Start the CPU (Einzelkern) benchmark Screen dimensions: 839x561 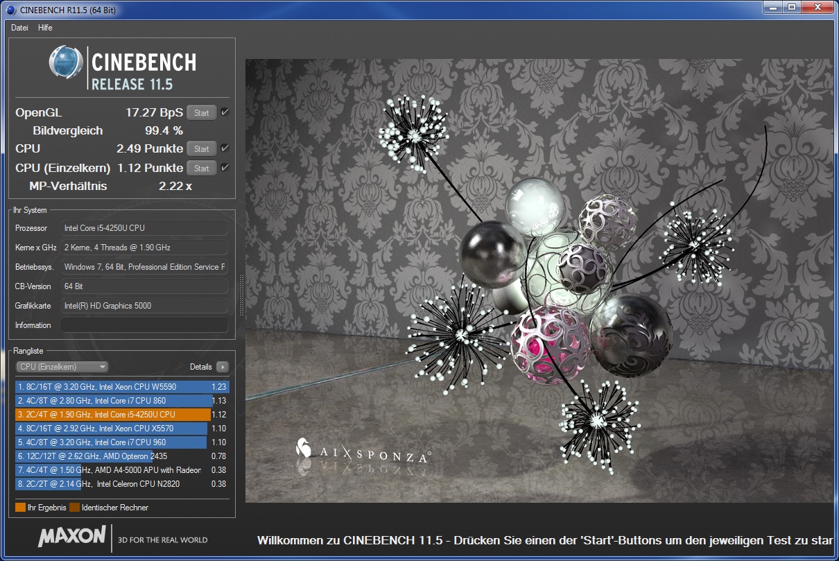[202, 168]
